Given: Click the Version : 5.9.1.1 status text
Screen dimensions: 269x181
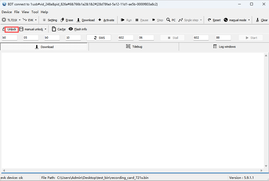Looking at the screenshot, I should [241, 178].
